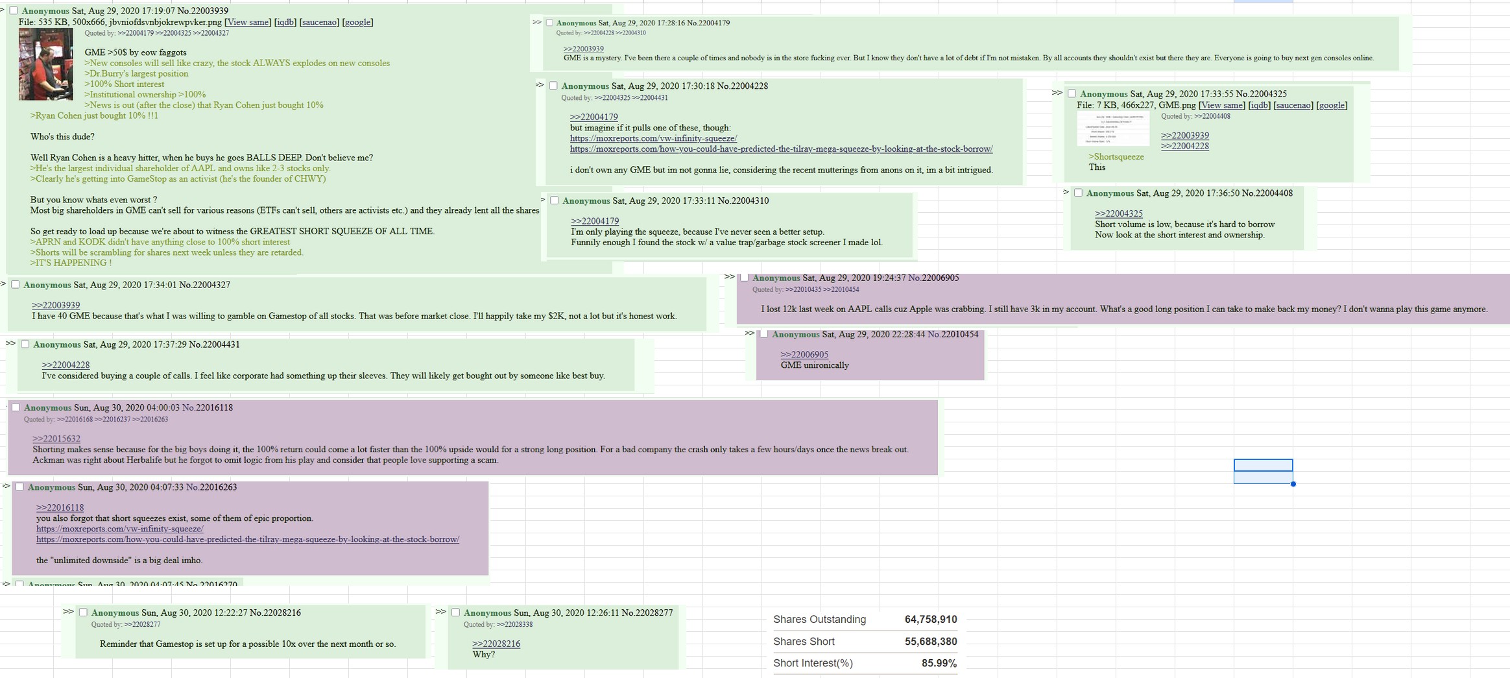Viewport: 1510px width, 678px height.
Task: Select checkbox beside post No.22004228
Action: point(553,86)
